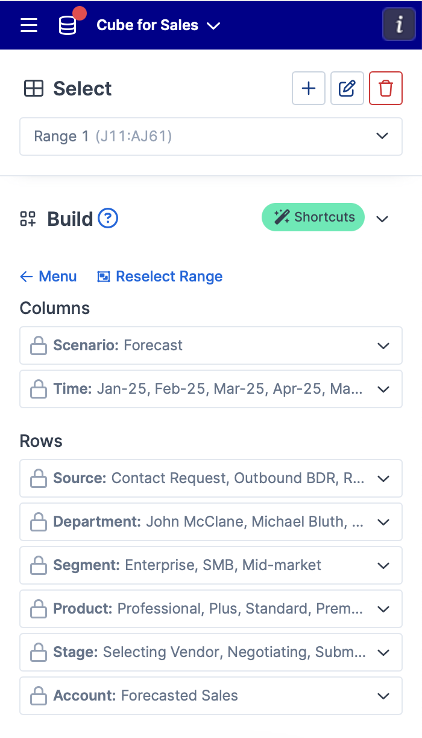The width and height of the screenshot is (422, 738).
Task: Click the Build grid-plus icon
Action: click(28, 219)
